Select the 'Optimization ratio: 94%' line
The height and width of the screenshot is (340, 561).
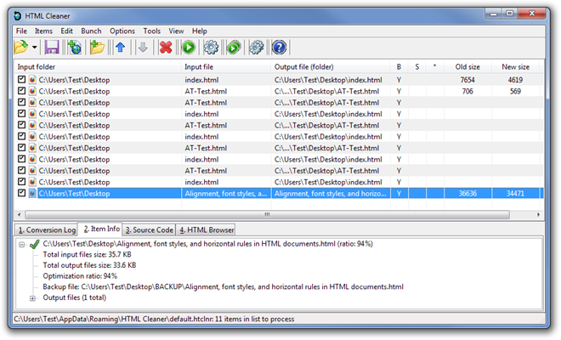click(80, 276)
